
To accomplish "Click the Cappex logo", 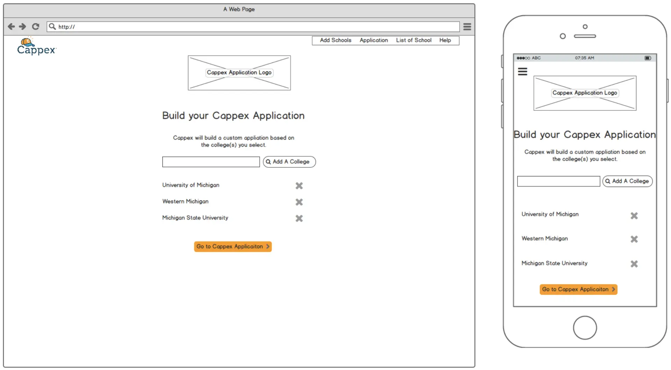I will pyautogui.click(x=36, y=47).
